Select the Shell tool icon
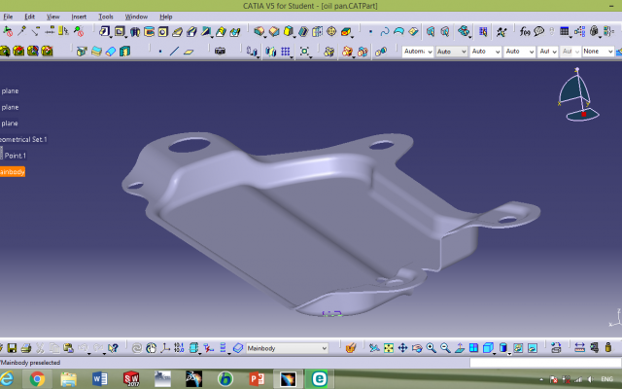The image size is (622, 389). [303, 31]
